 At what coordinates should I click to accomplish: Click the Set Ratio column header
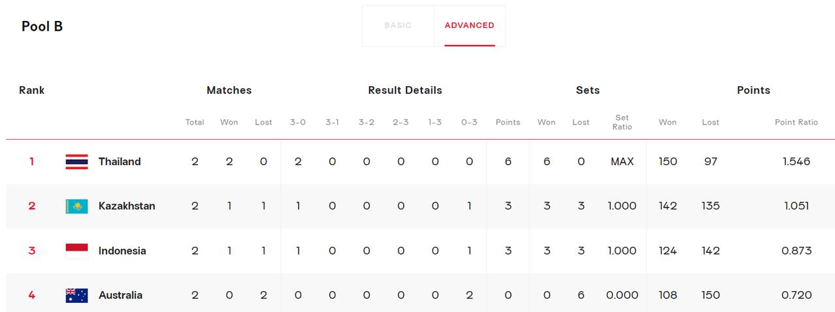(x=622, y=122)
